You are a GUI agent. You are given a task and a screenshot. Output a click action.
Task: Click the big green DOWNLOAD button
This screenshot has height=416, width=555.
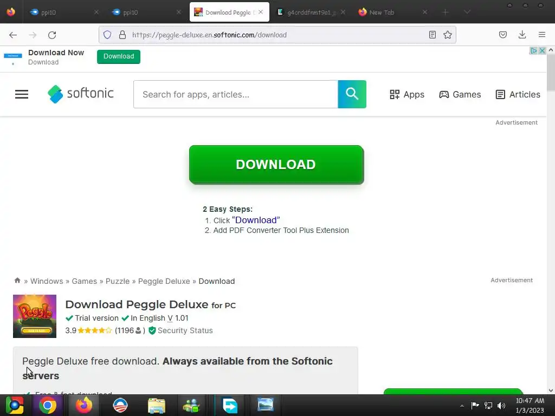276,165
